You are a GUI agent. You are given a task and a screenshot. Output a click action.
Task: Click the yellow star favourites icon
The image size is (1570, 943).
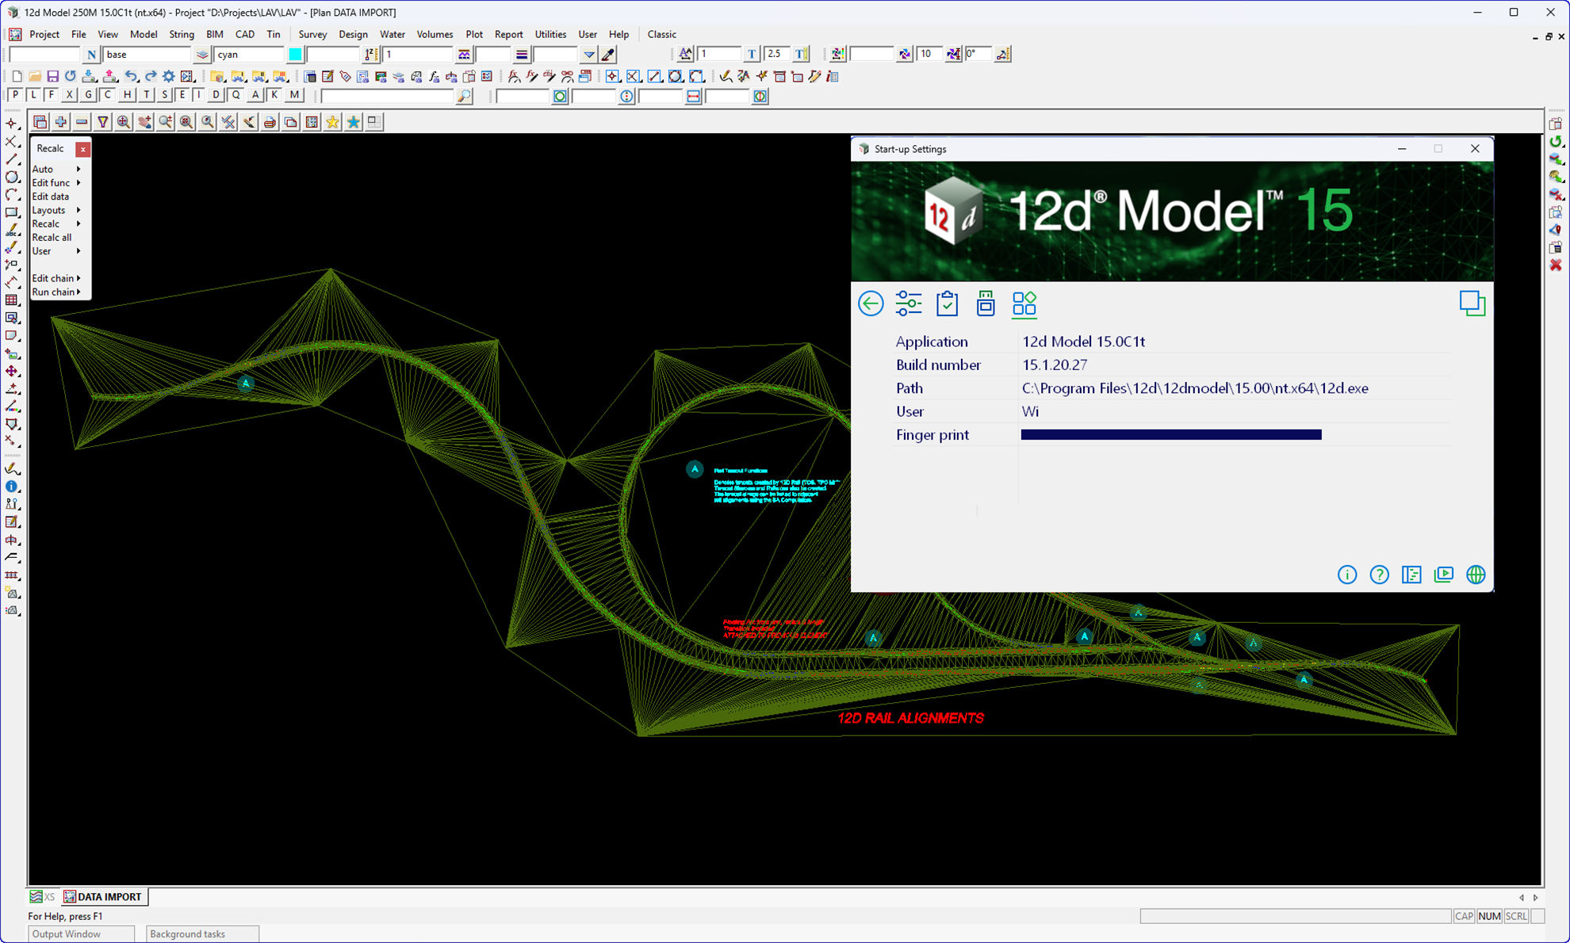[x=332, y=121]
